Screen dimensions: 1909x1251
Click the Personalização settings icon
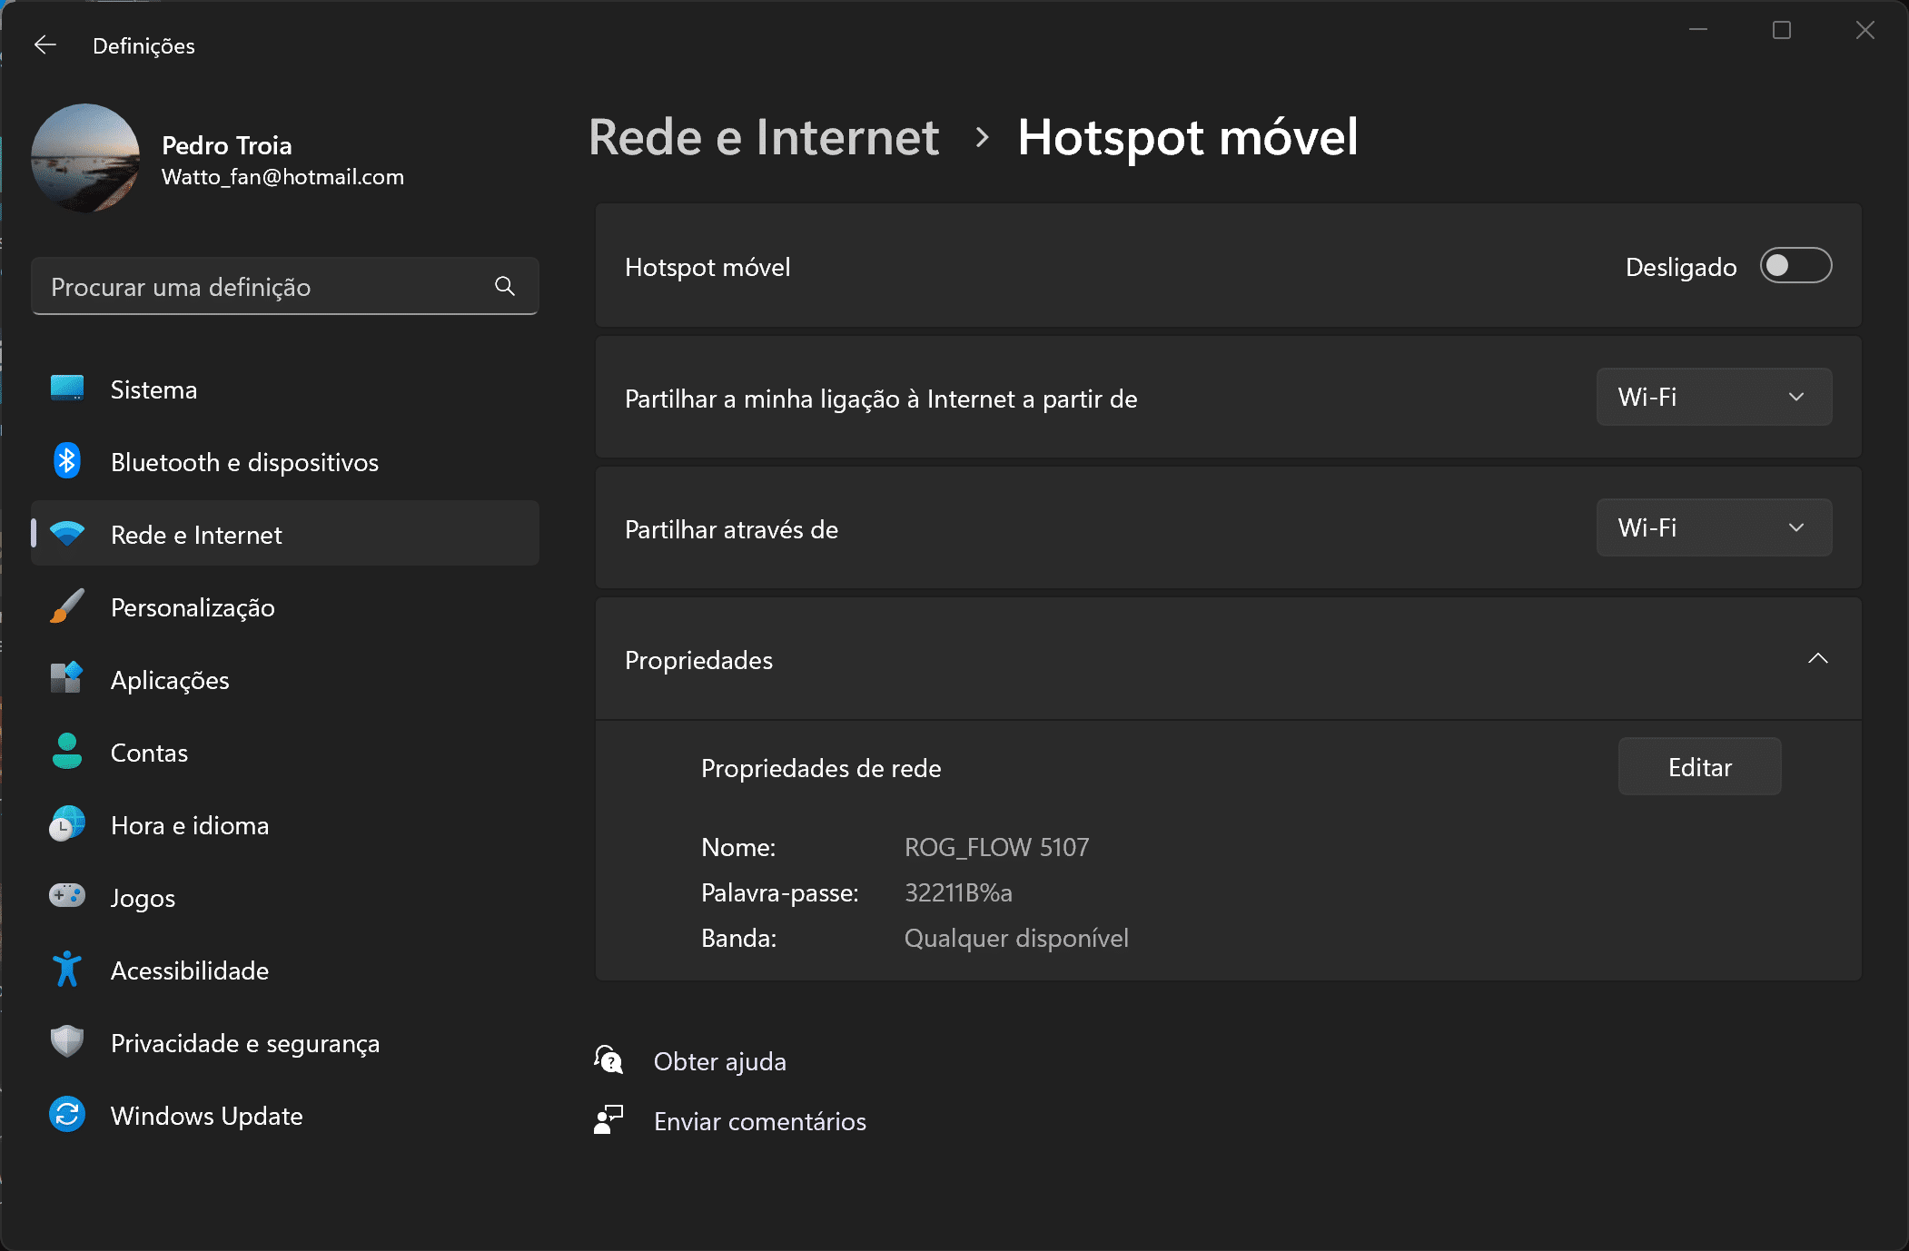point(67,607)
